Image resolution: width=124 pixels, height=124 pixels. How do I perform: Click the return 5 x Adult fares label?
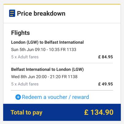(25, 84)
